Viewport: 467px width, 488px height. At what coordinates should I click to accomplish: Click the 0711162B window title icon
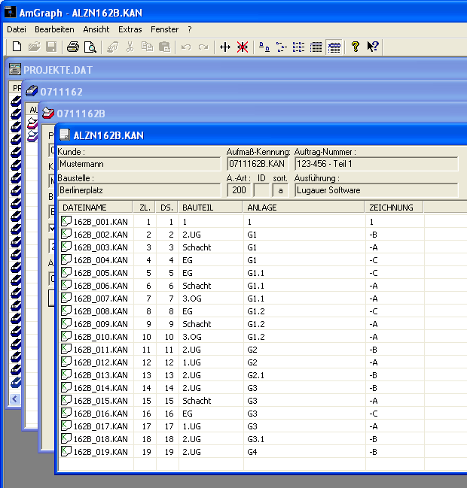pos(48,113)
